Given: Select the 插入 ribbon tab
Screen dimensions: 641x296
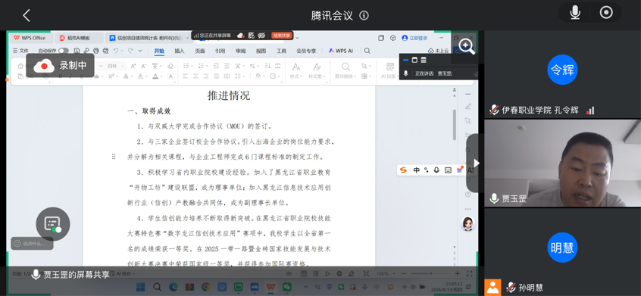Looking at the screenshot, I should [180, 51].
